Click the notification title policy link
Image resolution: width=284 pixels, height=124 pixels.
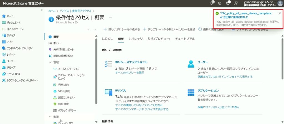246,15
